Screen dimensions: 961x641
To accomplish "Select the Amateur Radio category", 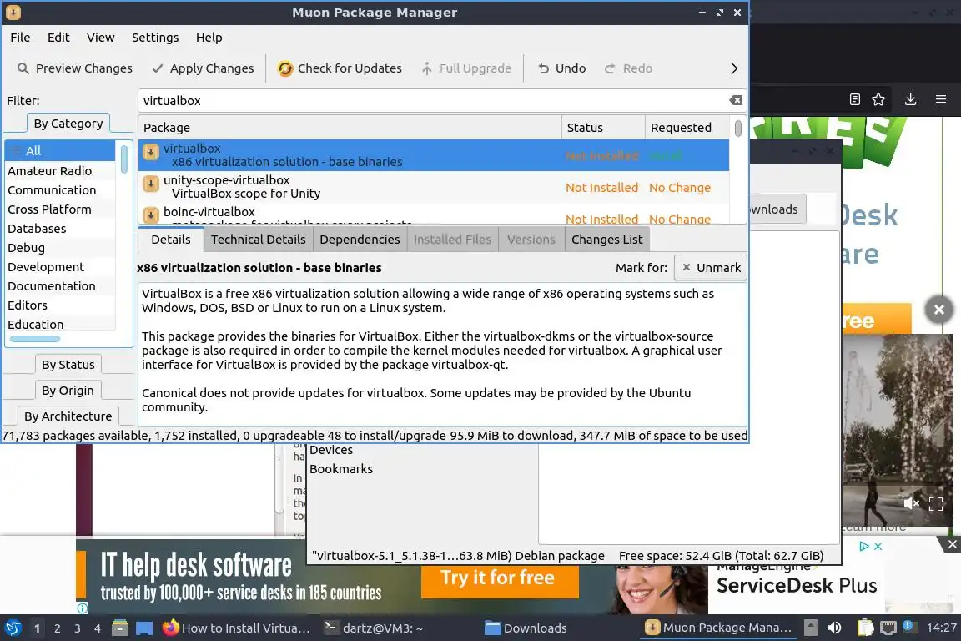I will pyautogui.click(x=60, y=170).
